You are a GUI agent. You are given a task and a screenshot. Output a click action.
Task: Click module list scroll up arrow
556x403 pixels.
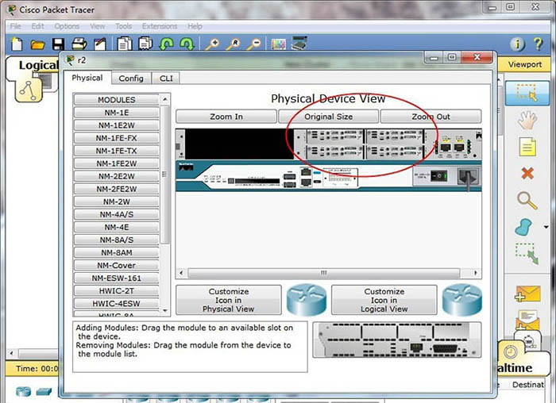point(165,99)
